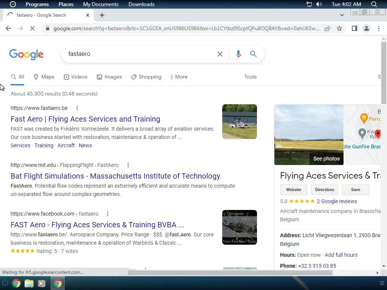Open file manager from taskbar
This screenshot has height=290, width=387.
[x=29, y=283]
